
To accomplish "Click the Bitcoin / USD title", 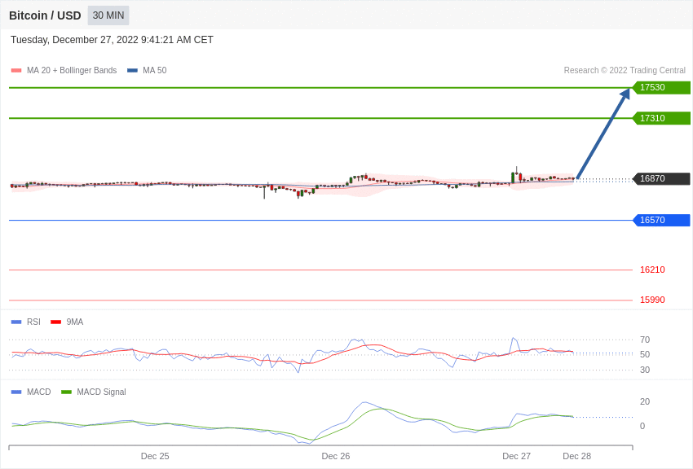I will (x=45, y=15).
